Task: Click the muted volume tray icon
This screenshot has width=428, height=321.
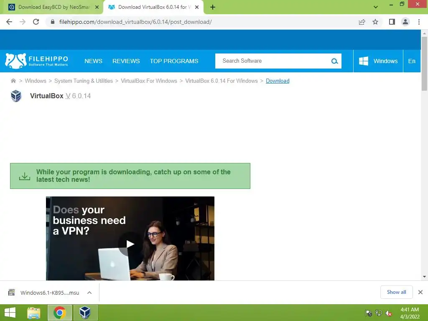Action: tap(389, 313)
